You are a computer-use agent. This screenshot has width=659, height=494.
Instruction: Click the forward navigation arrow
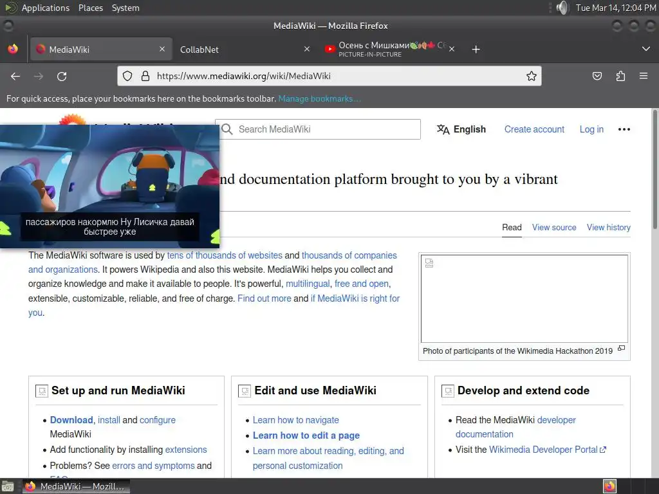[39, 76]
